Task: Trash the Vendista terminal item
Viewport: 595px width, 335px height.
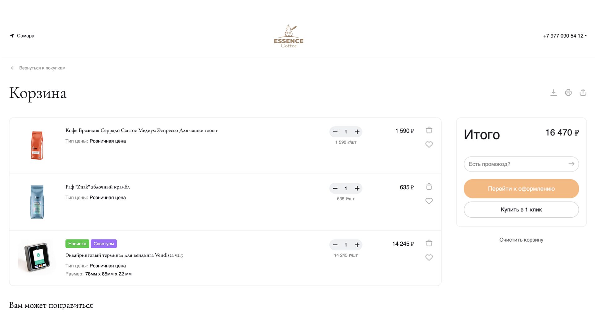Action: 429,243
